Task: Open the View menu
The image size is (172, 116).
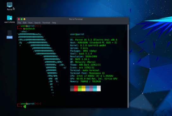Action: pyautogui.click(x=30, y=23)
